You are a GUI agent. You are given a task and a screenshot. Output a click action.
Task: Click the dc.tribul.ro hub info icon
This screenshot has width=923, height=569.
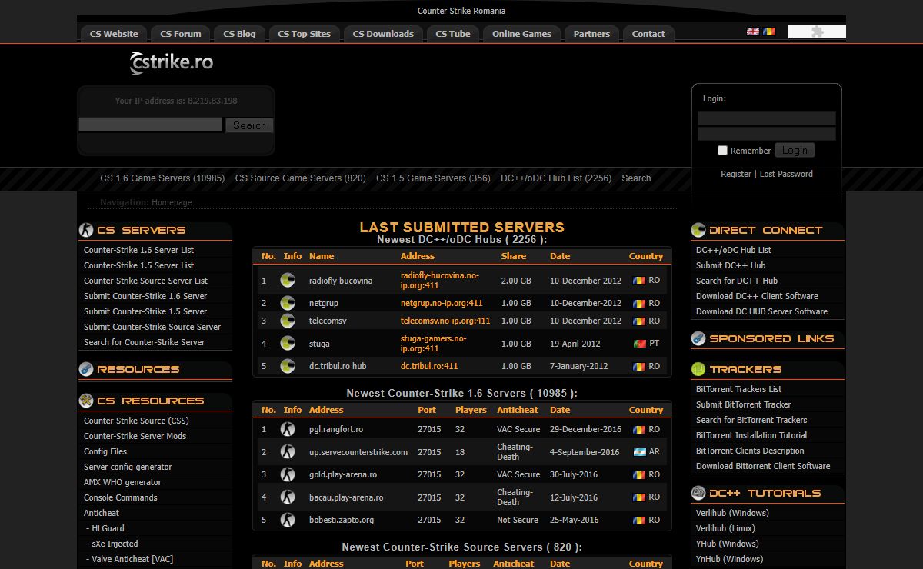(288, 366)
